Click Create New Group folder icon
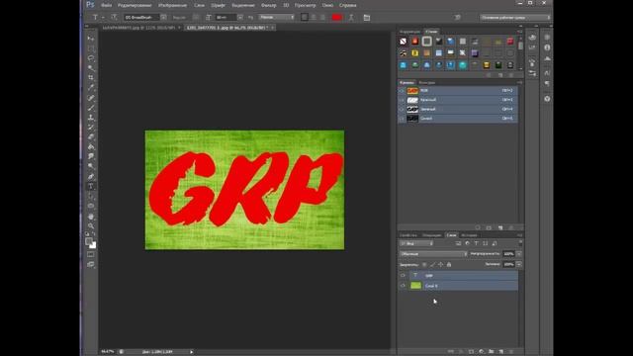Viewport: 633px width, 356px height. [492, 352]
